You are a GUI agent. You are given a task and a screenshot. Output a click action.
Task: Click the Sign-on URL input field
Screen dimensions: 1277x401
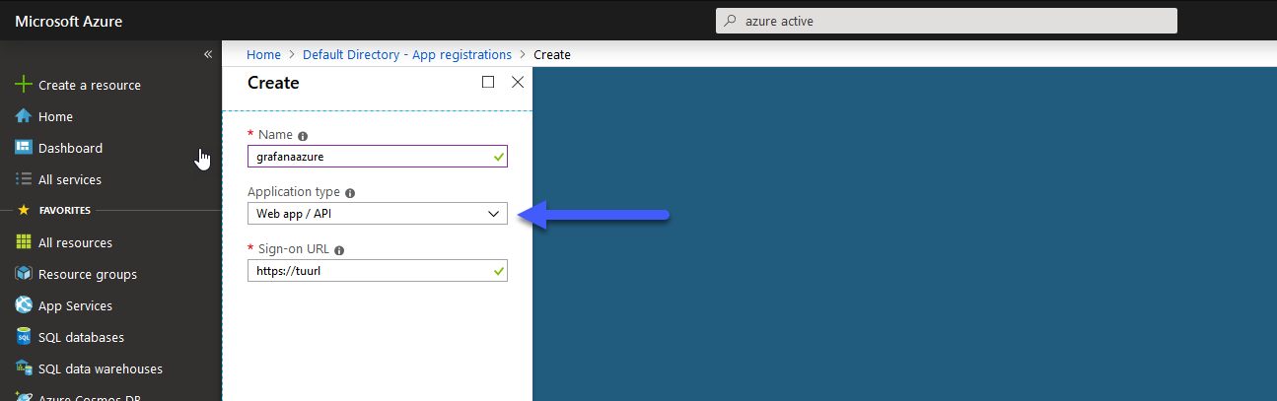point(377,271)
